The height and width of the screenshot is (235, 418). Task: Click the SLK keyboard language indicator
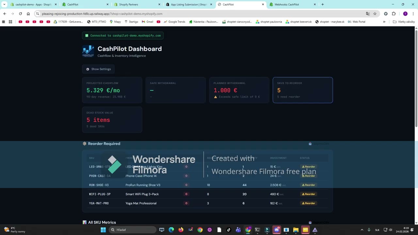tap(377, 230)
